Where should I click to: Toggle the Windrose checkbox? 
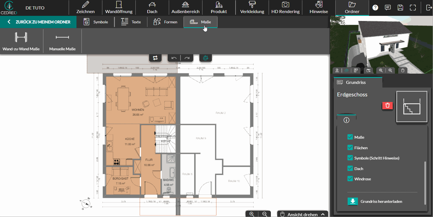point(350,179)
